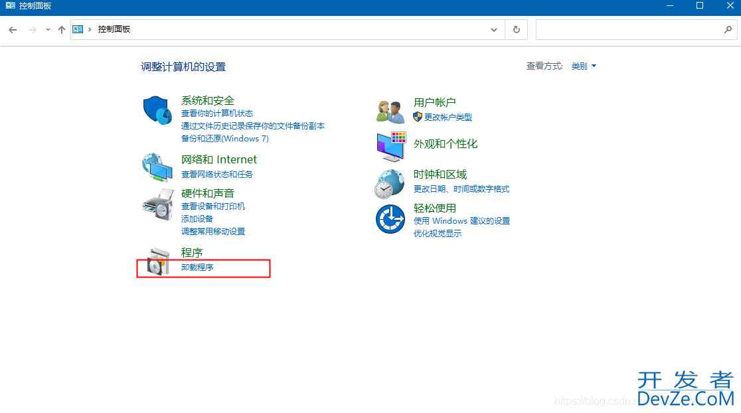
Task: Click the UAC shield icon beside 更改帐户类型
Action: pyautogui.click(x=418, y=117)
